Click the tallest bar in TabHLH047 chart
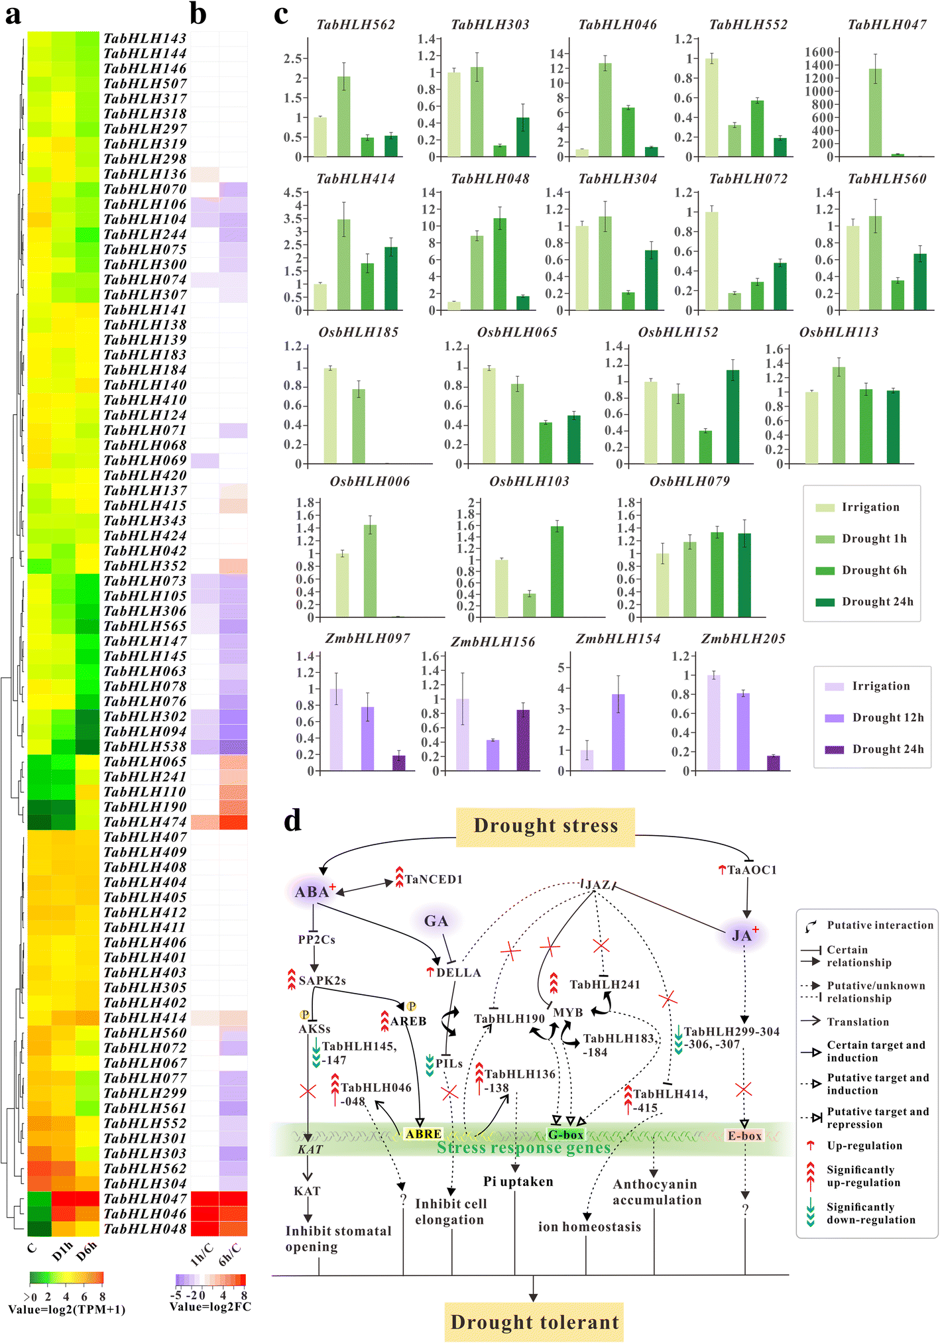940x1343 pixels. tap(875, 113)
